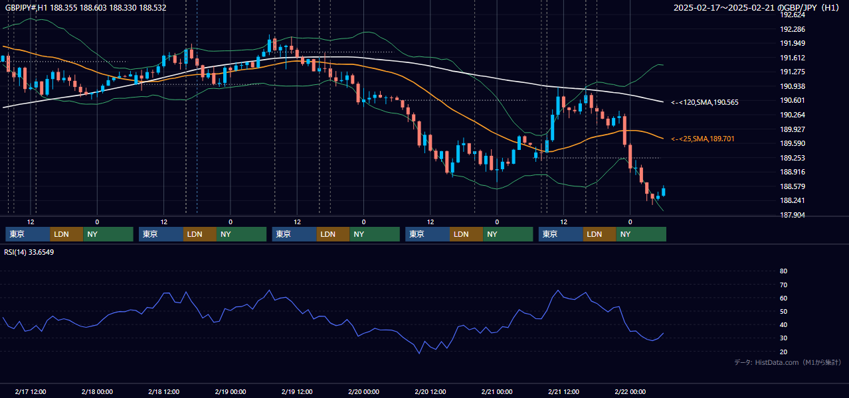Click the blue RSI line in lower panel
Screen dimensions: 849x398
[332, 323]
